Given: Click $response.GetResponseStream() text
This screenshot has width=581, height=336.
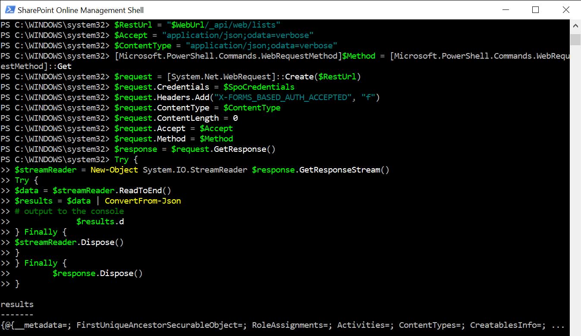Looking at the screenshot, I should (321, 170).
